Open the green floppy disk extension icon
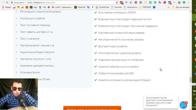The width and height of the screenshot is (196, 110). click(x=155, y=2)
